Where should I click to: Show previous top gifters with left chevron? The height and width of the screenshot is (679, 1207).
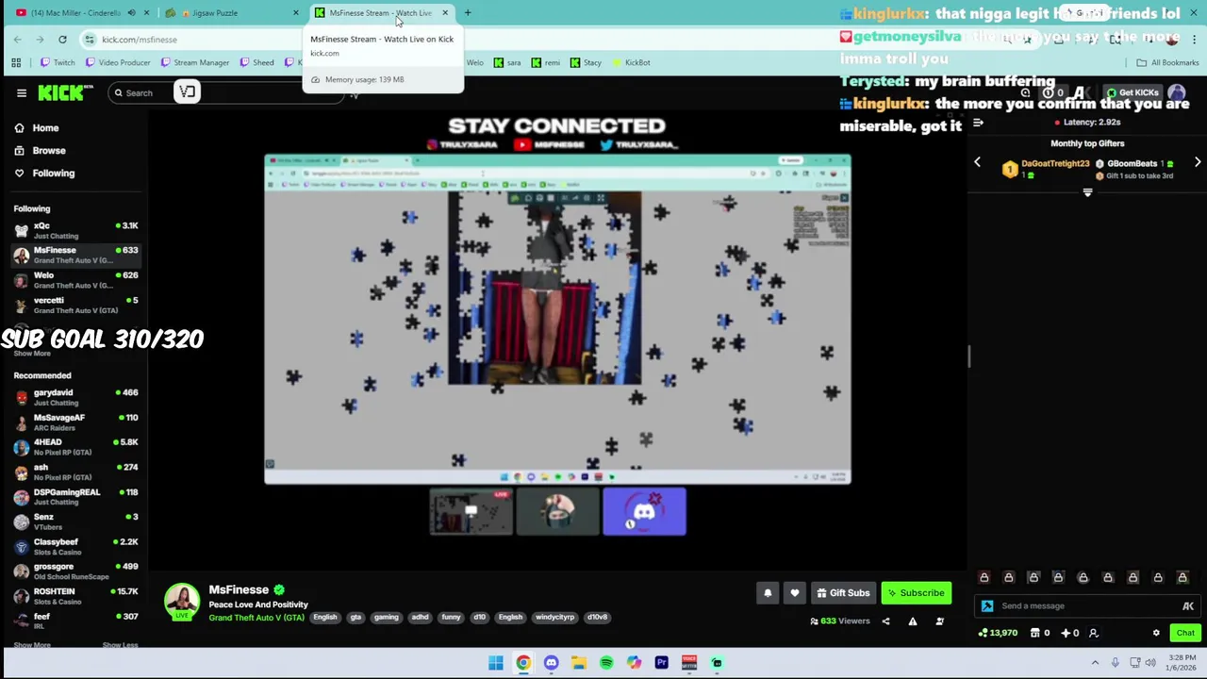(x=977, y=162)
